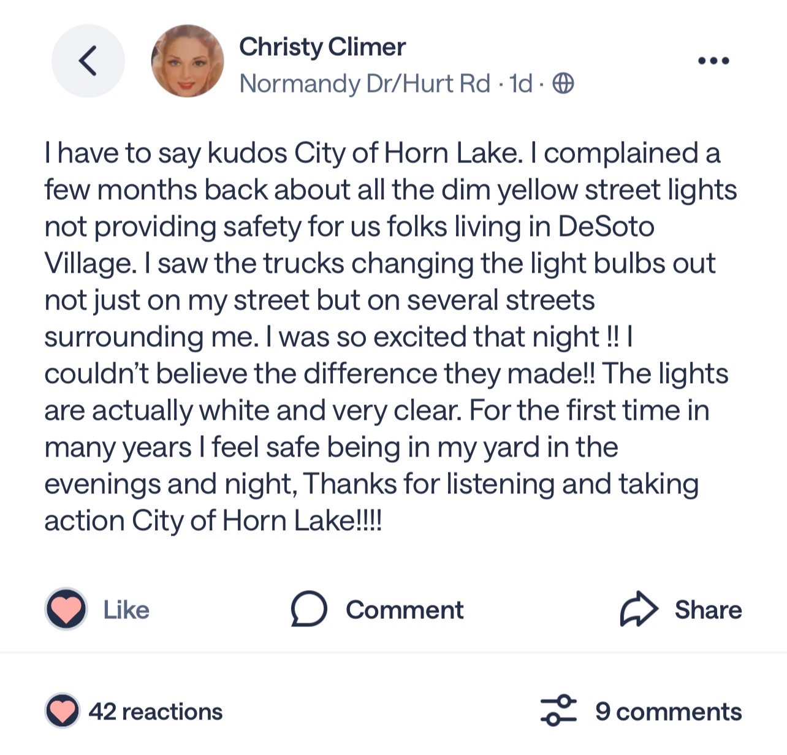View the 42 reactions list

coord(156,711)
